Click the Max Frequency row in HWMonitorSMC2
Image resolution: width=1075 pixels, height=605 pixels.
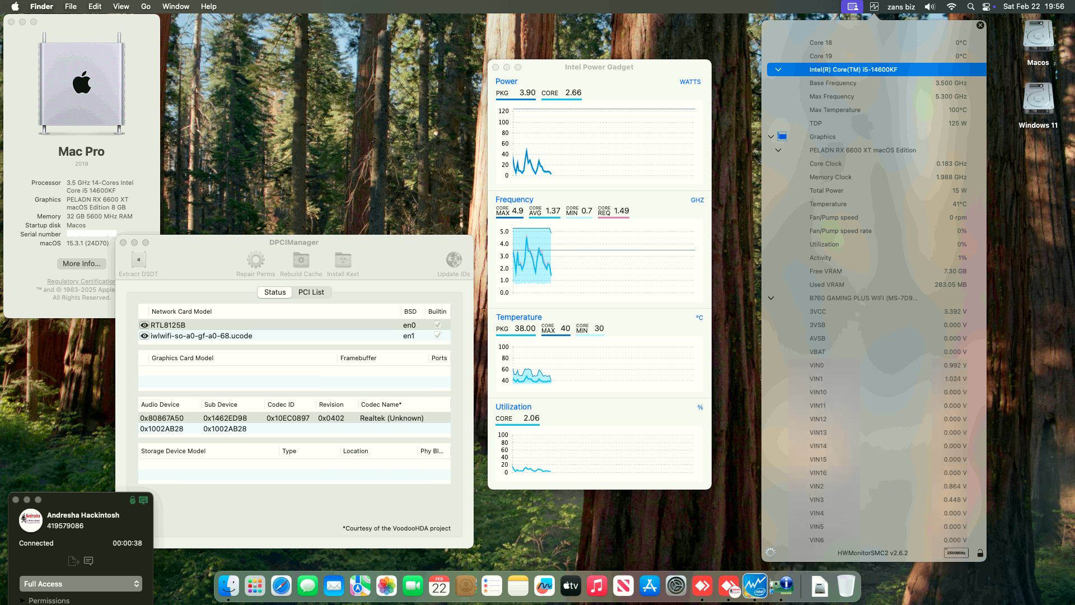[x=876, y=96]
